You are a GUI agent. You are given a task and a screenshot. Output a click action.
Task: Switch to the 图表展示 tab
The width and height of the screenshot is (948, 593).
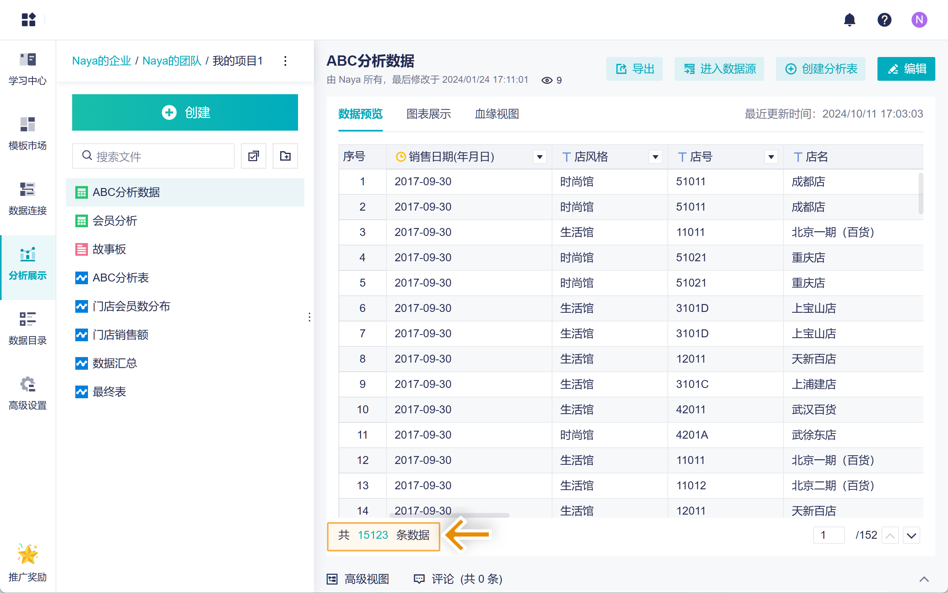428,114
